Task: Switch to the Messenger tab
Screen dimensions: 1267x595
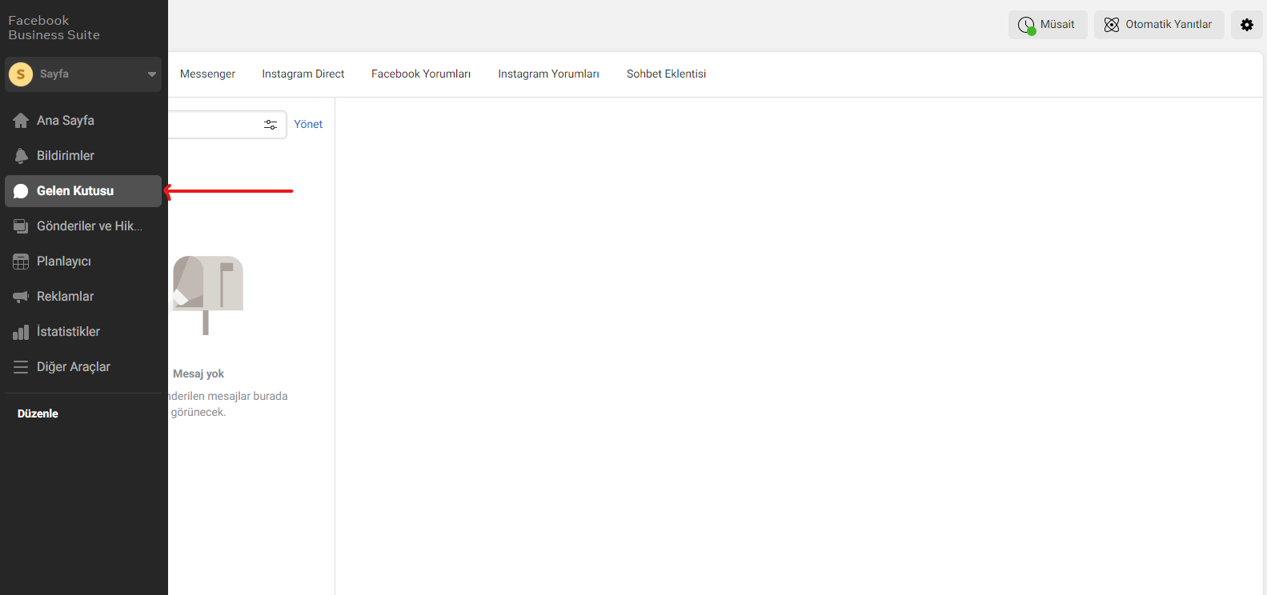Action: pos(207,74)
